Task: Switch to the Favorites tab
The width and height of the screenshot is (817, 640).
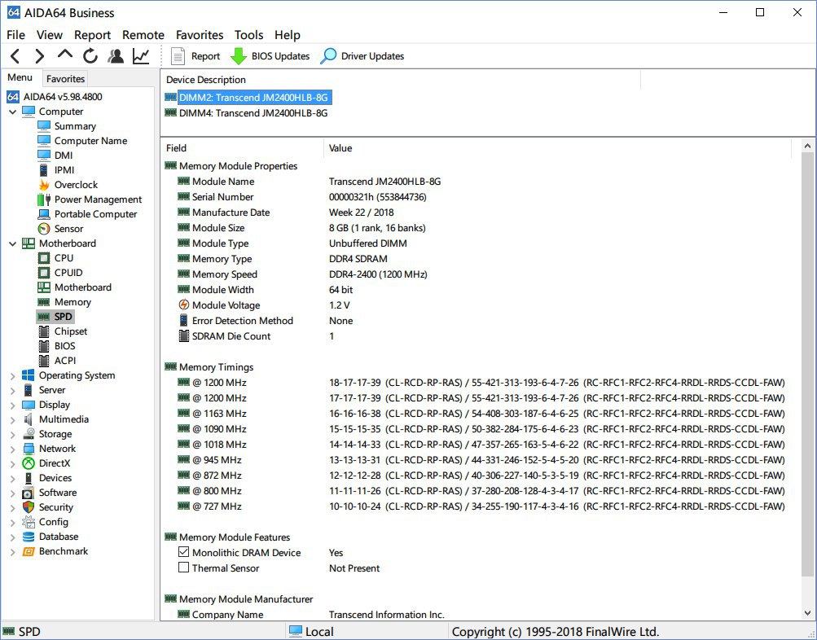Action: coord(65,79)
